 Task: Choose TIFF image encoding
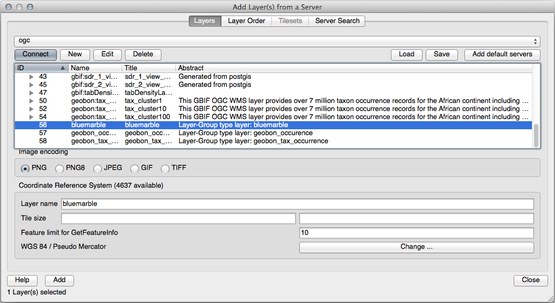point(165,168)
